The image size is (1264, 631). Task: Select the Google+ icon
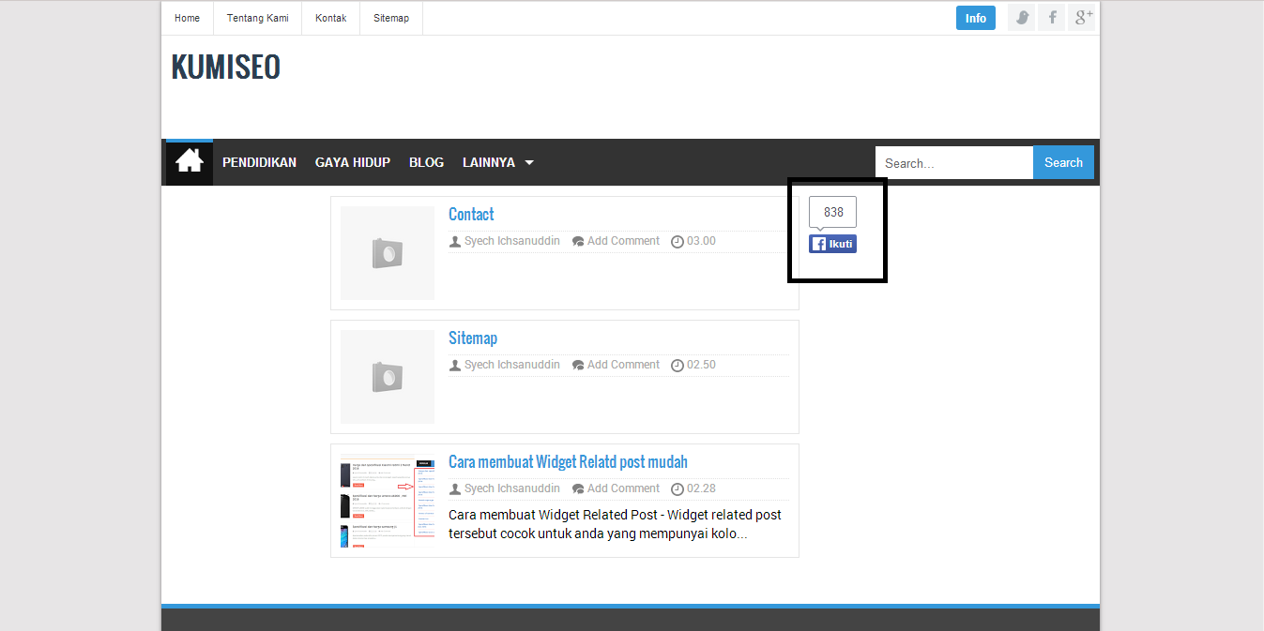1082,17
